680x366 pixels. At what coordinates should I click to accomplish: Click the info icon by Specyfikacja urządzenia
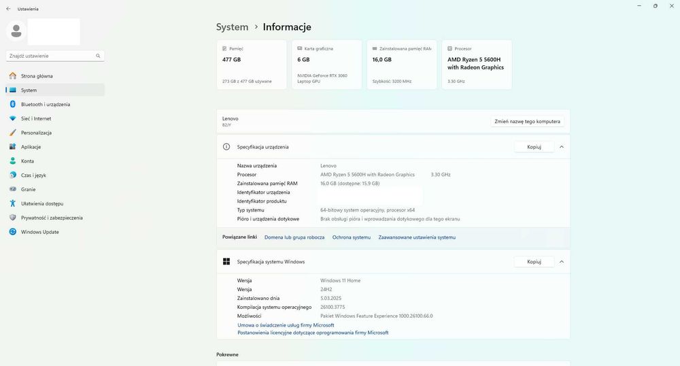click(226, 146)
